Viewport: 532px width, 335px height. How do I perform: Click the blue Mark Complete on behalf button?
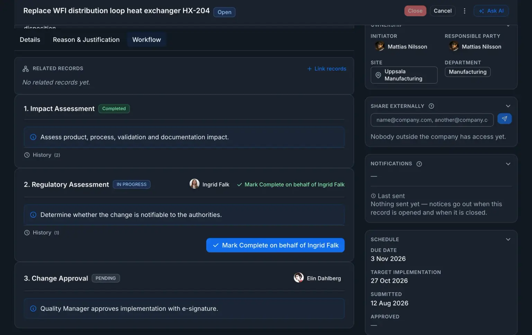pos(275,245)
